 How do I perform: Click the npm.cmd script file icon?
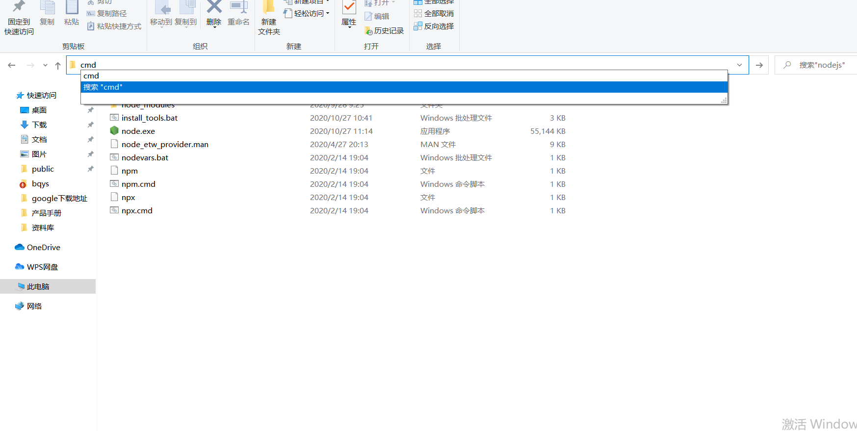click(x=114, y=184)
